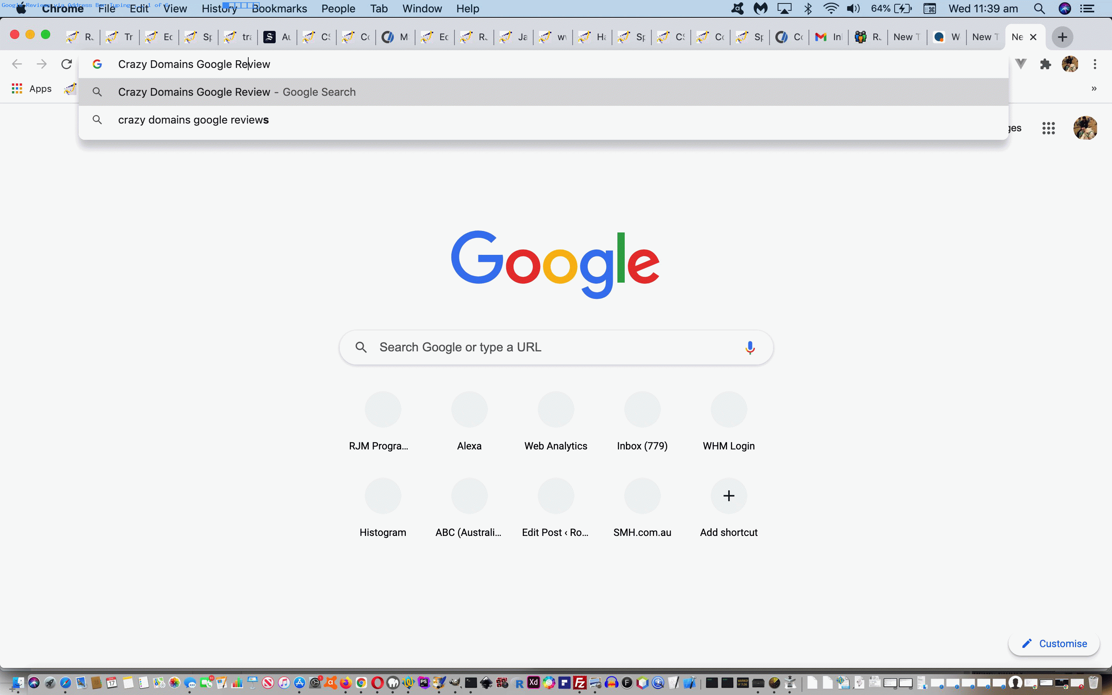Open the Help menu
The height and width of the screenshot is (695, 1112).
468,9
